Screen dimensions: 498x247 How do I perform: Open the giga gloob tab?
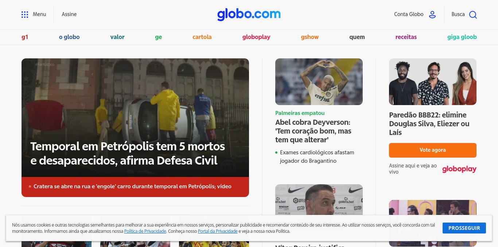point(462,37)
